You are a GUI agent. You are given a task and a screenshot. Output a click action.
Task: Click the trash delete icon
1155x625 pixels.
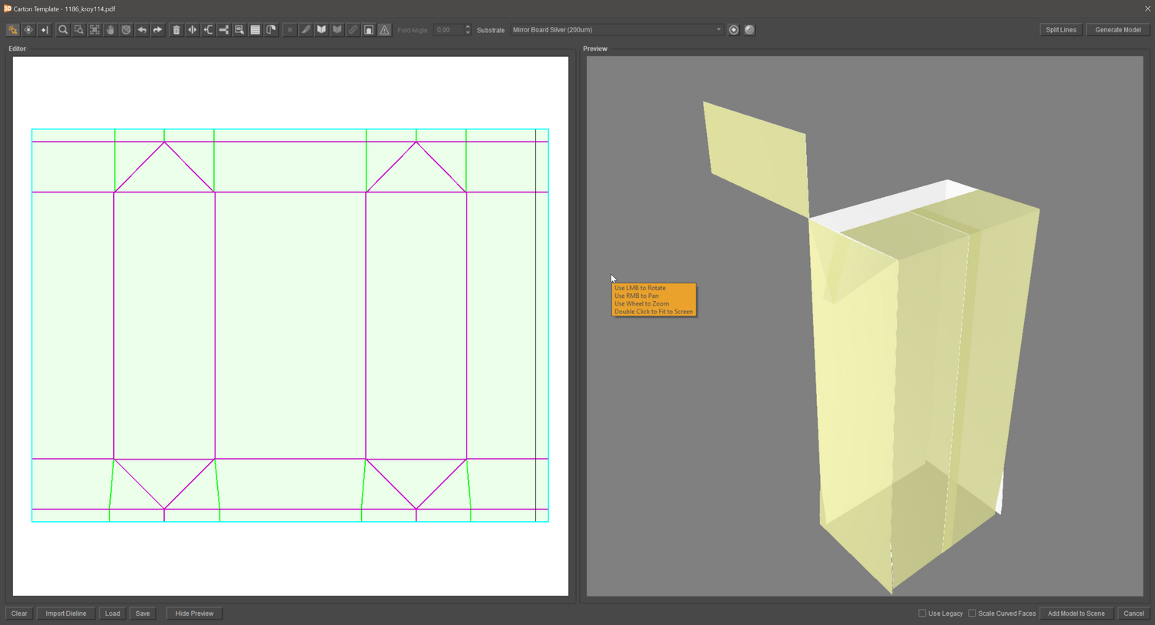tap(176, 30)
